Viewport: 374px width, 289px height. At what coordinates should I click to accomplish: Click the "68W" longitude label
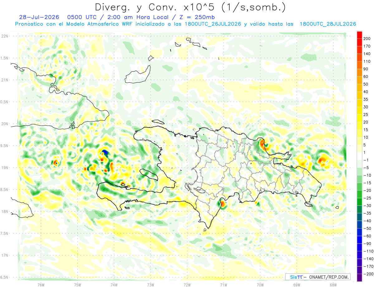[x=333, y=285]
